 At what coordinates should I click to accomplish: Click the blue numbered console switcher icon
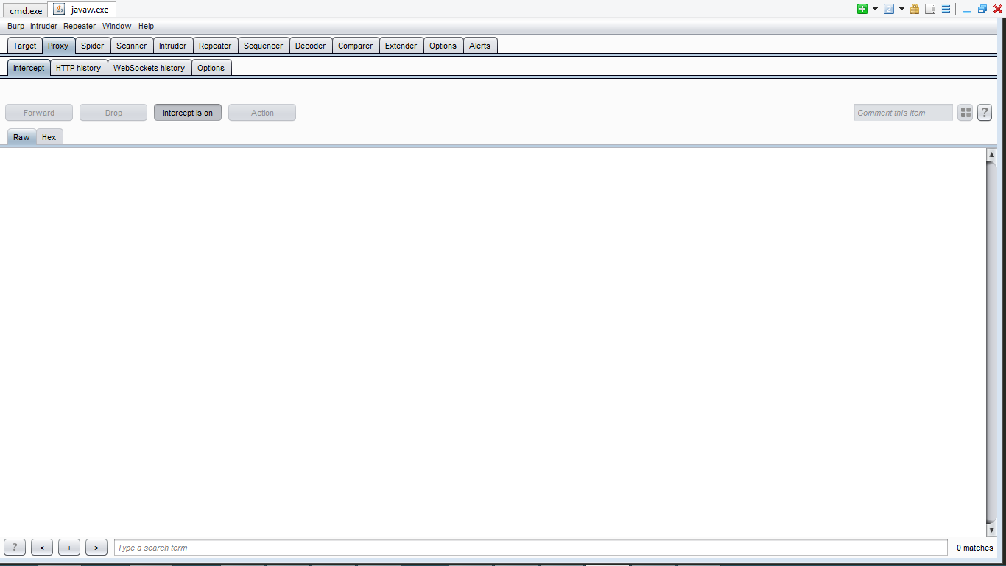coord(889,9)
